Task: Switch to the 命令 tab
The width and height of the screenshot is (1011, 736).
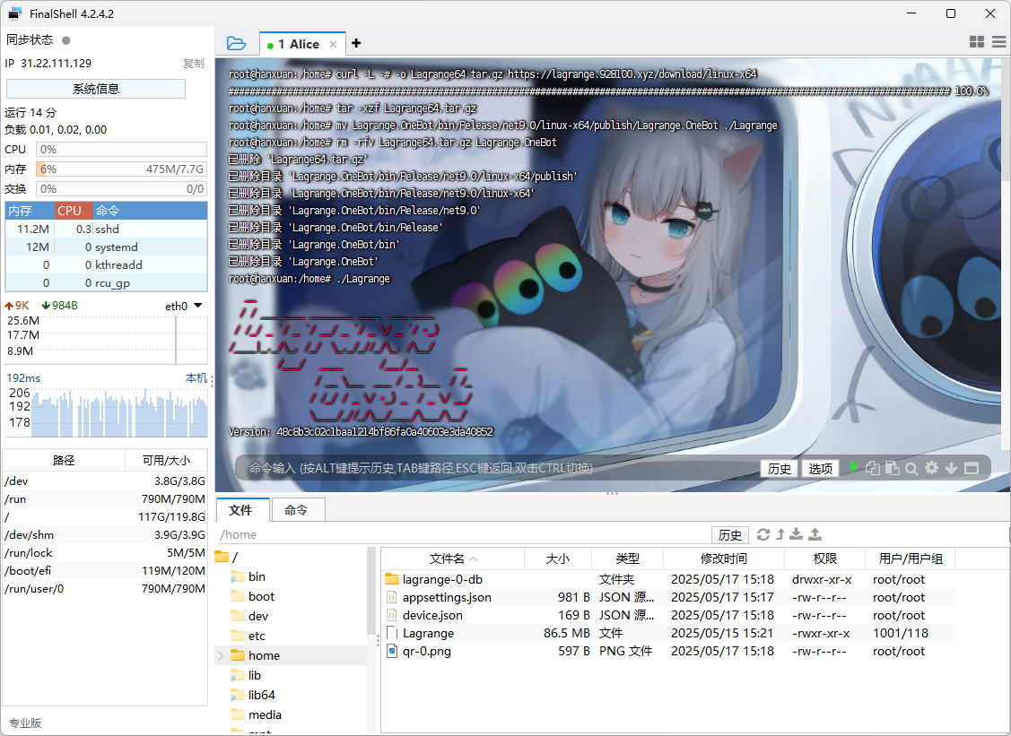Action: tap(297, 510)
